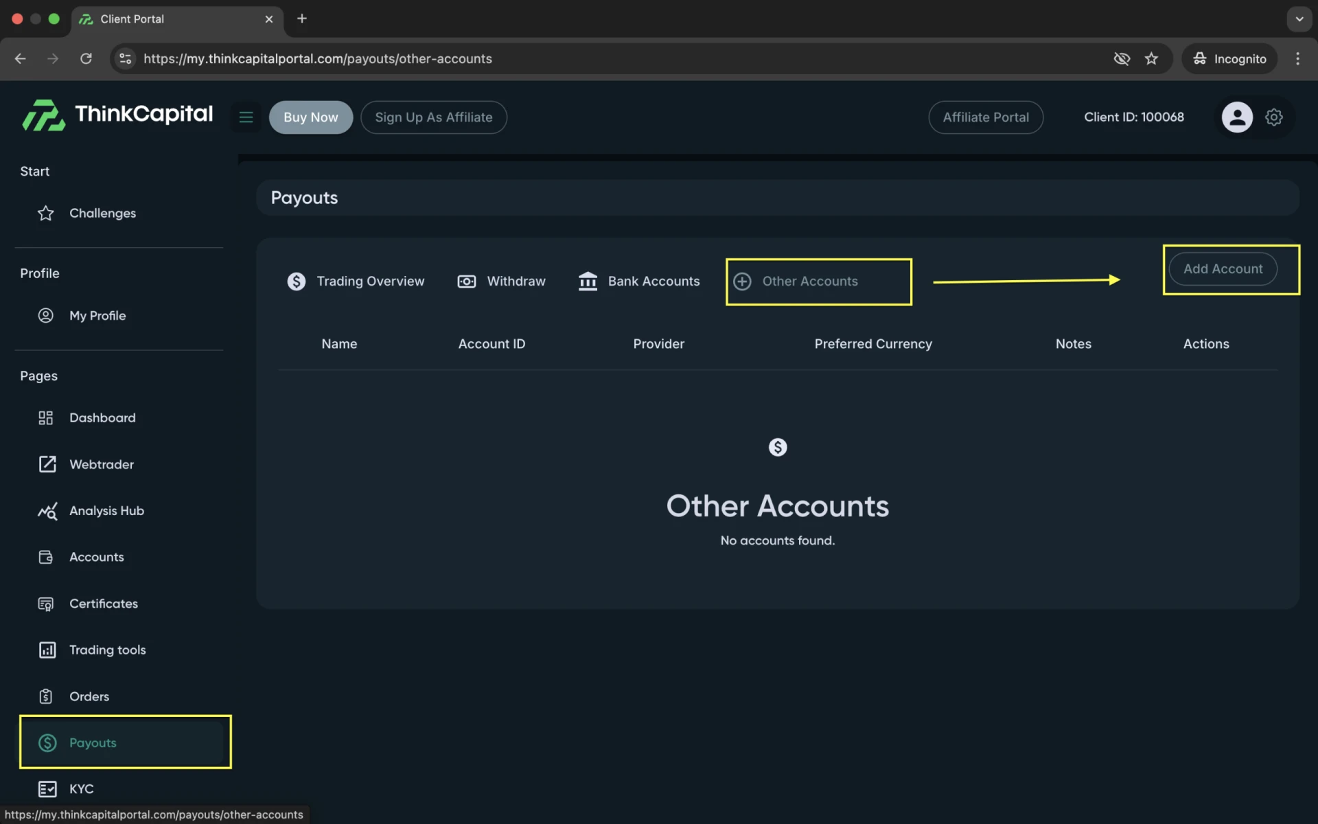Bookmark page with the star toggle

click(1151, 58)
